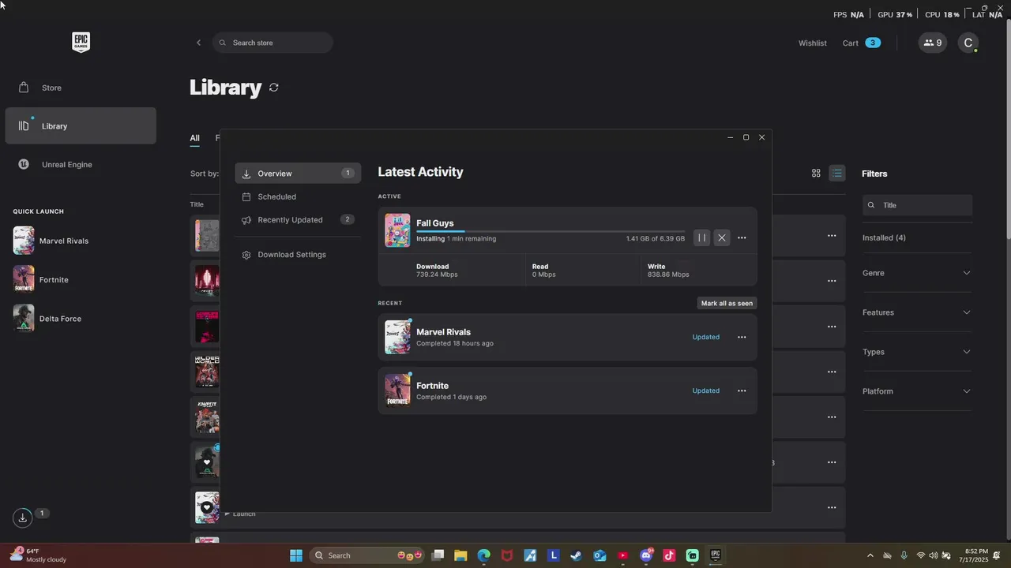The image size is (1011, 568).
Task: Open downloads icon at sidebar bottom
Action: (23, 518)
